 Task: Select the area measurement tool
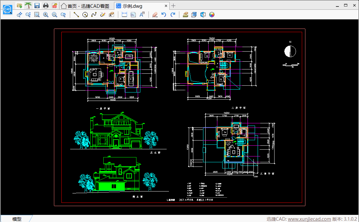point(133,15)
